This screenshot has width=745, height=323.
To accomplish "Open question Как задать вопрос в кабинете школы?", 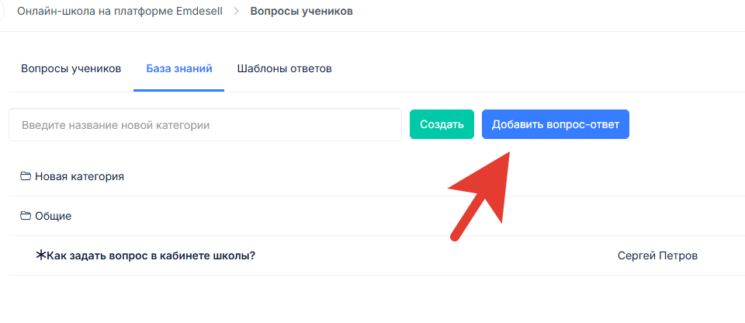I will [x=151, y=255].
